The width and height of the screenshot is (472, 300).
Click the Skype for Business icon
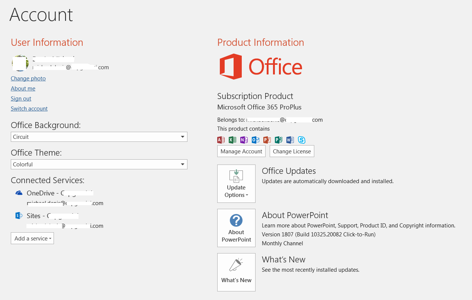302,140
